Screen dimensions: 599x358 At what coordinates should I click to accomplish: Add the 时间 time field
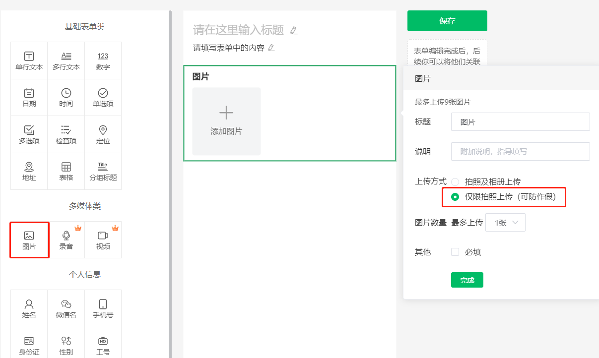pyautogui.click(x=66, y=98)
